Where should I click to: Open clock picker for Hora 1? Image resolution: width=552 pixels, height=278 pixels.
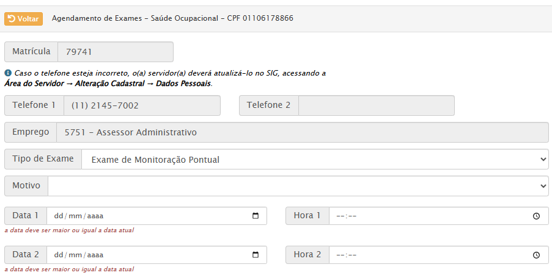click(x=536, y=216)
